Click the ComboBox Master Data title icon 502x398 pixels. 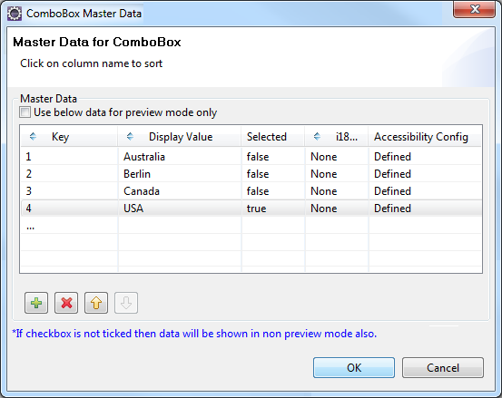click(x=15, y=14)
